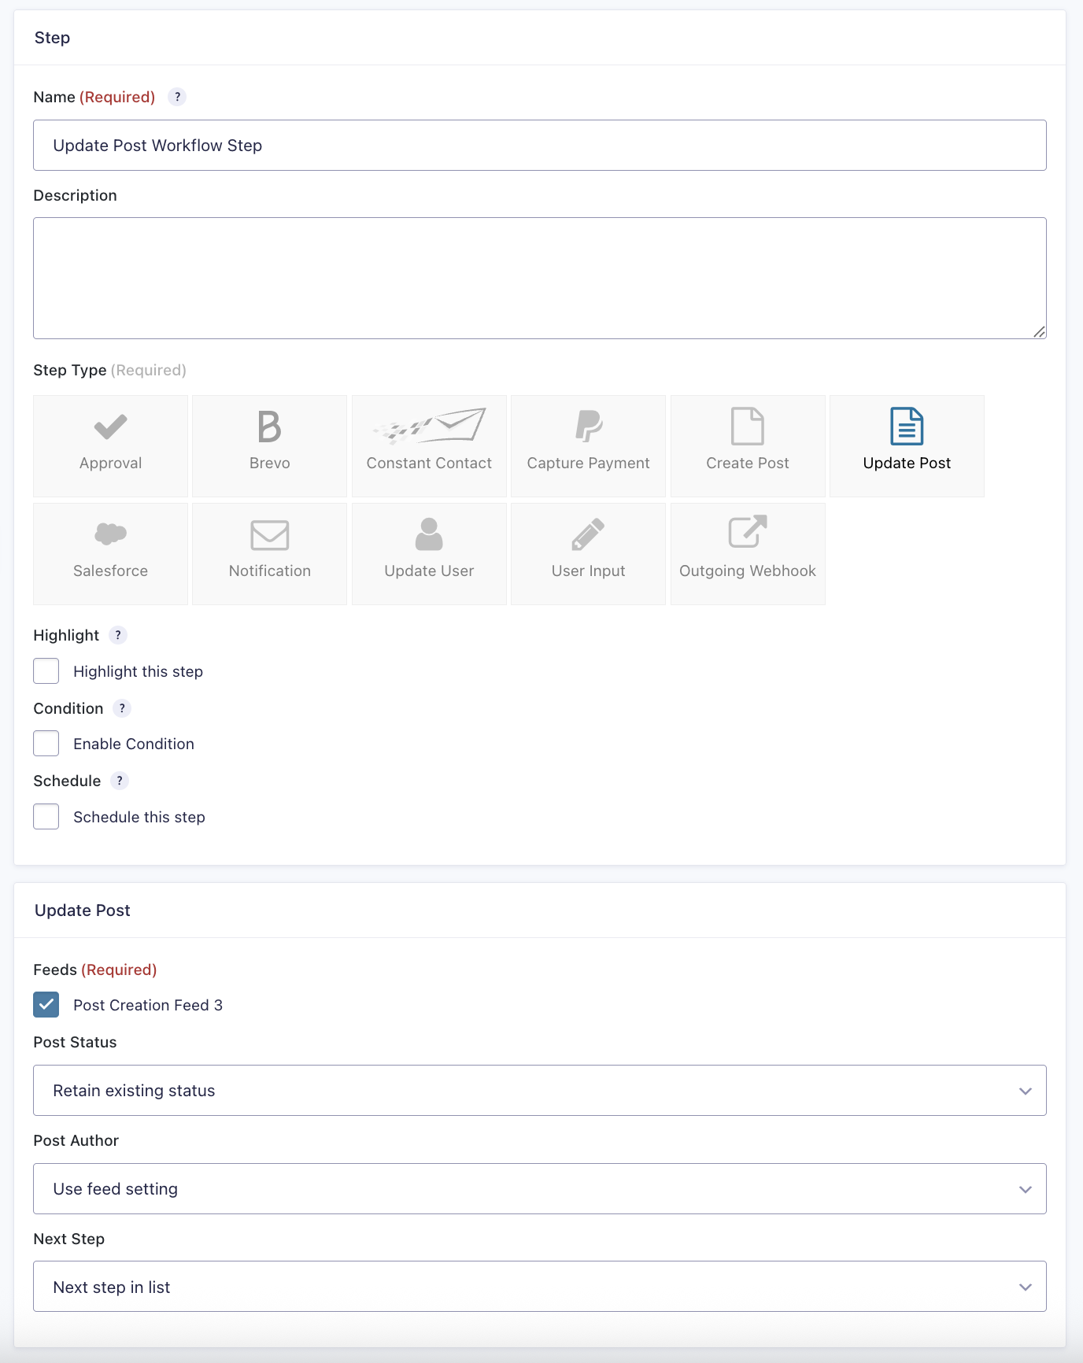This screenshot has height=1363, width=1083.
Task: Select the Salesforce cloud icon
Action: (110, 534)
